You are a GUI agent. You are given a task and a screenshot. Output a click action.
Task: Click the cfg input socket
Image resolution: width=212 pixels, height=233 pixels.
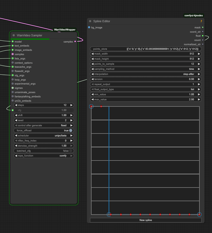pyautogui.click(x=13, y=110)
